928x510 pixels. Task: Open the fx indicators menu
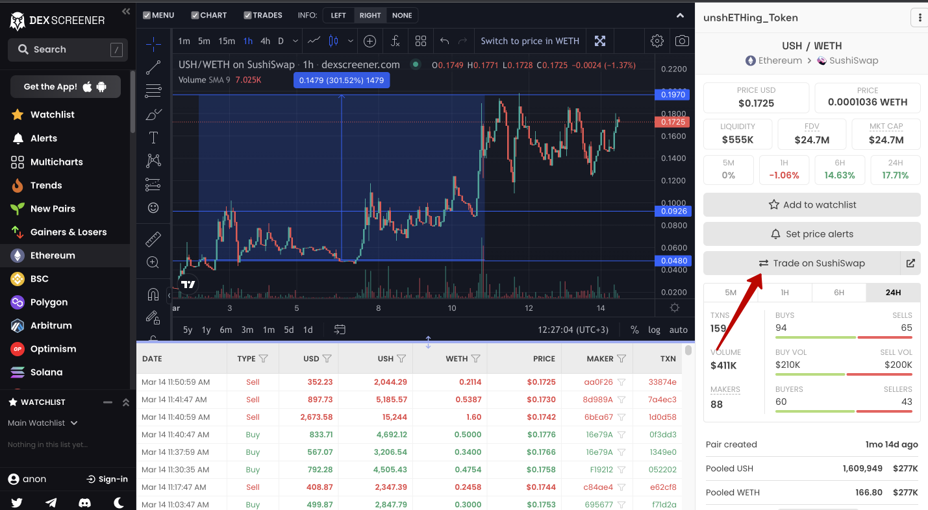tap(395, 41)
